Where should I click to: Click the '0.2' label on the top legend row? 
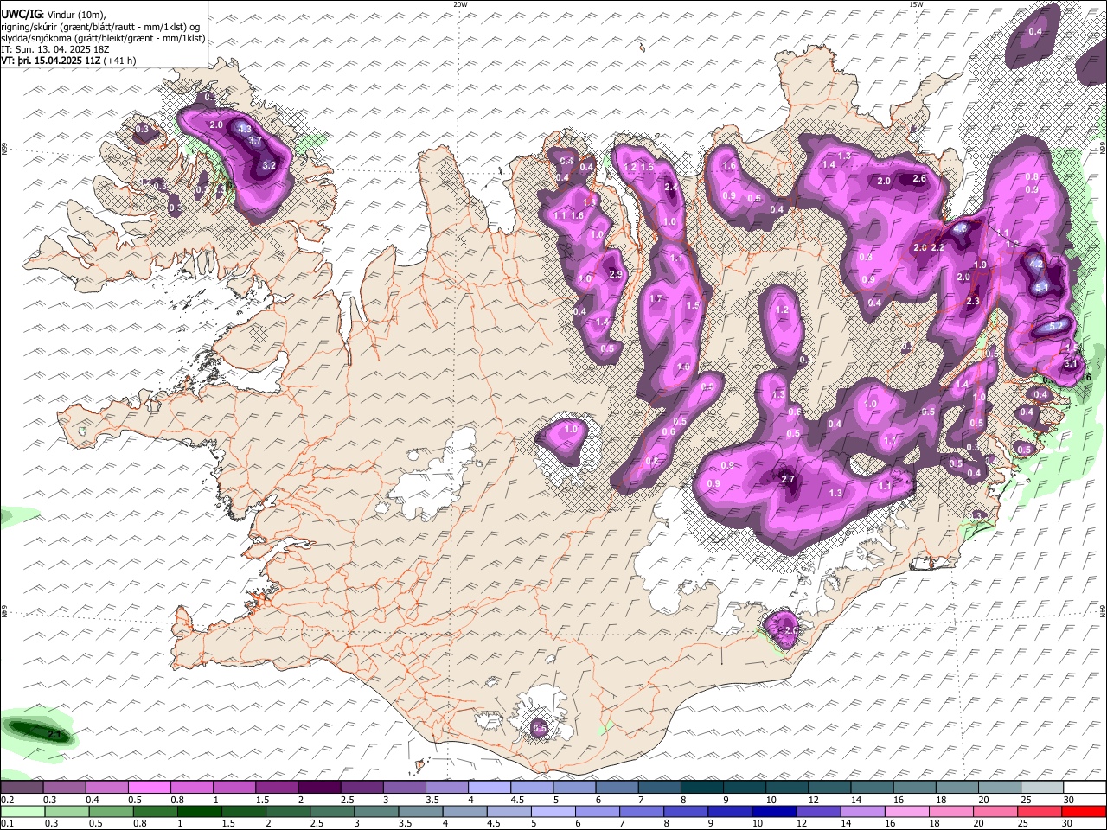click(8, 800)
